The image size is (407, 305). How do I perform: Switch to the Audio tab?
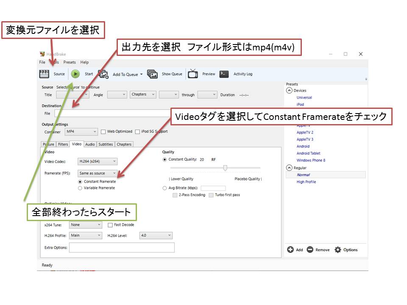90,144
